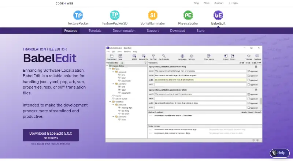Open the View menu in BabelEdit
The width and height of the screenshot is (293, 161).
coord(119,52)
